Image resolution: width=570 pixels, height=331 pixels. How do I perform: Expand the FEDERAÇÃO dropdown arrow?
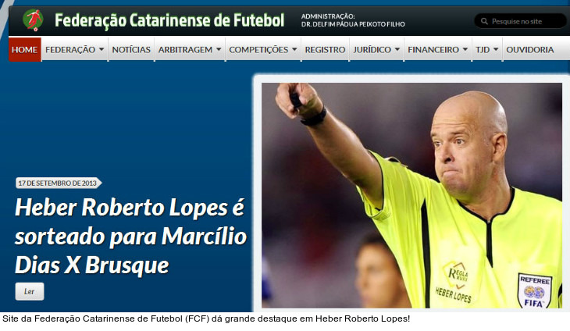click(x=102, y=49)
